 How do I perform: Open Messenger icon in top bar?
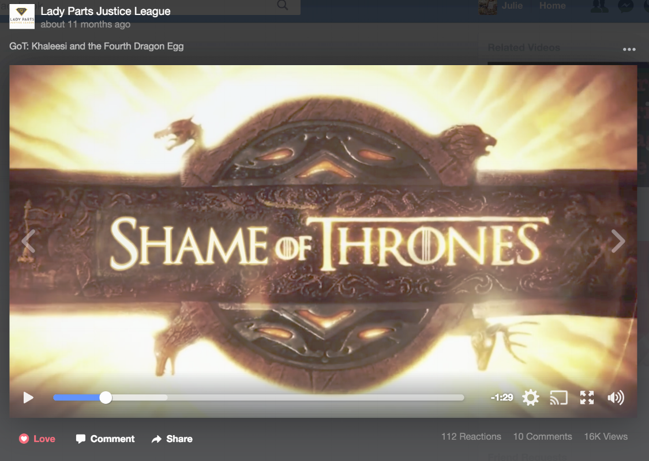point(626,6)
